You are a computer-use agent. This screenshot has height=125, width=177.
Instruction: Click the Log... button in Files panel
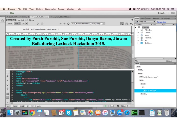point(169,61)
